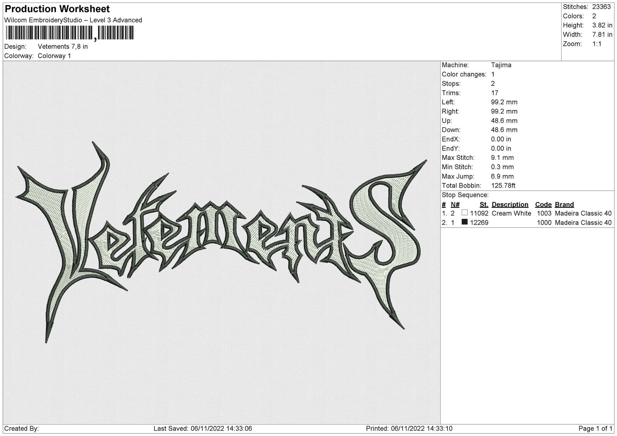
Task: Click the Page 1 of 1 label
Action: click(x=595, y=429)
